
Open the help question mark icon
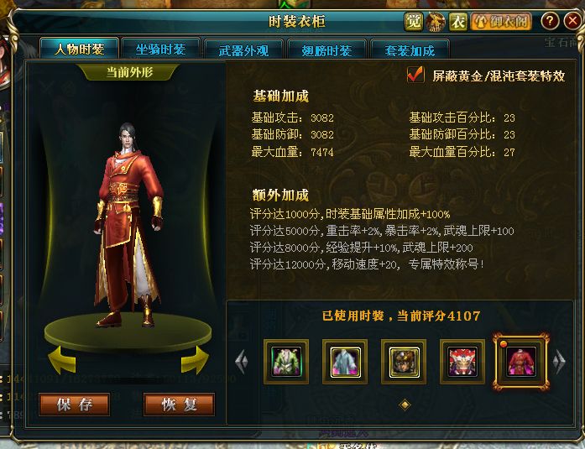click(550, 20)
